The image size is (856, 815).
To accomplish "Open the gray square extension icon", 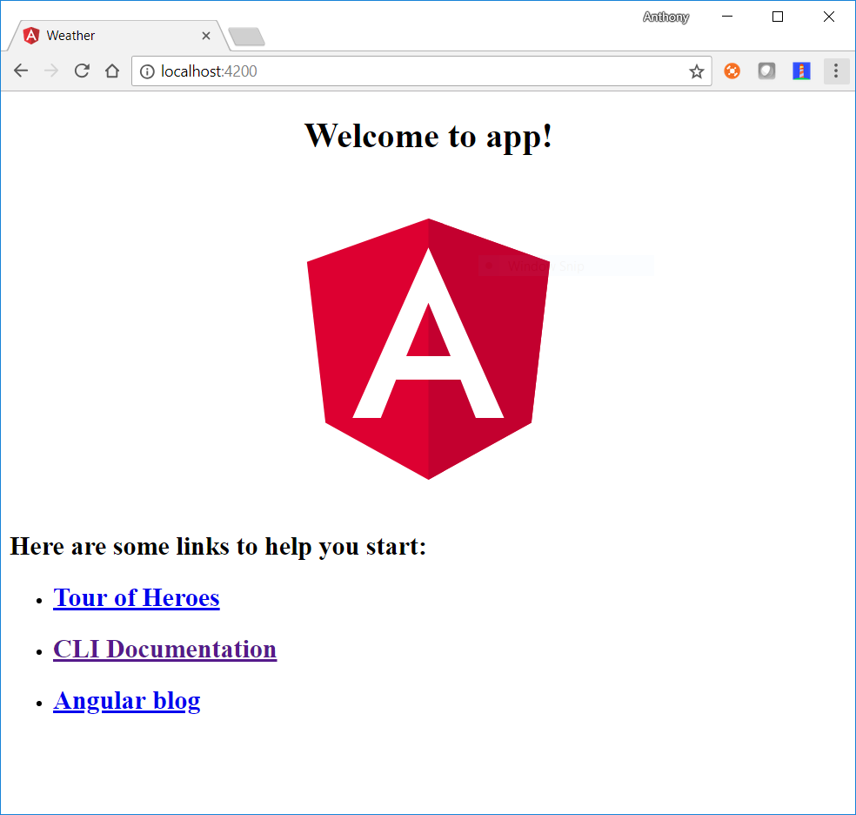I will [766, 71].
